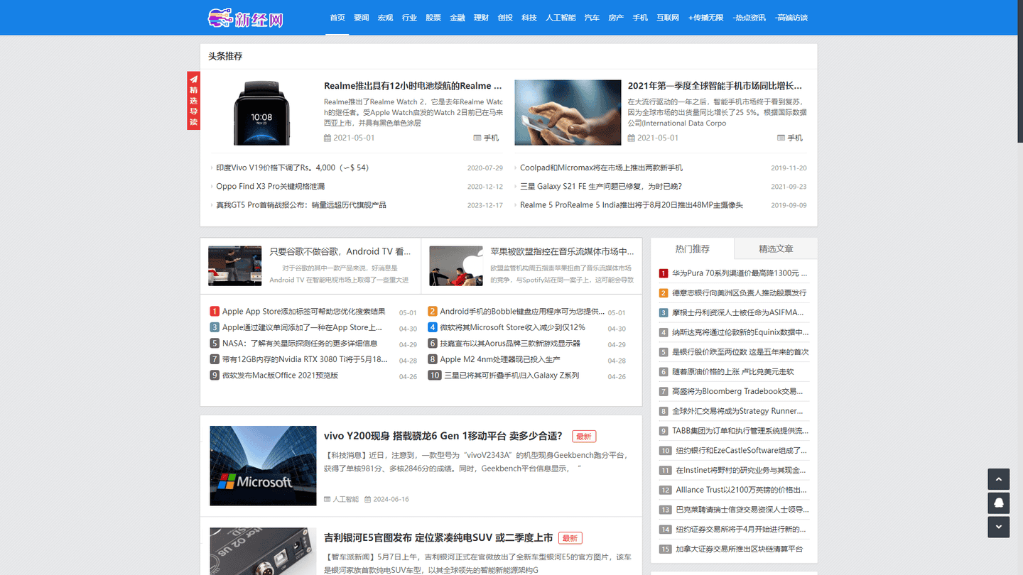Open the 微软发布Mac版Office 2021 item

pyautogui.click(x=280, y=376)
